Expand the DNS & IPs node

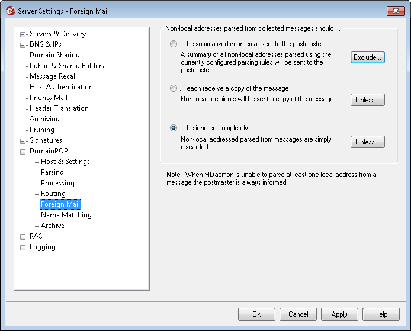23,45
